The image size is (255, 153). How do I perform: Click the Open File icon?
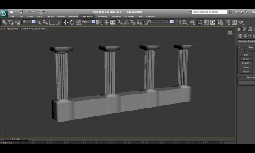pyautogui.click(x=16, y=12)
